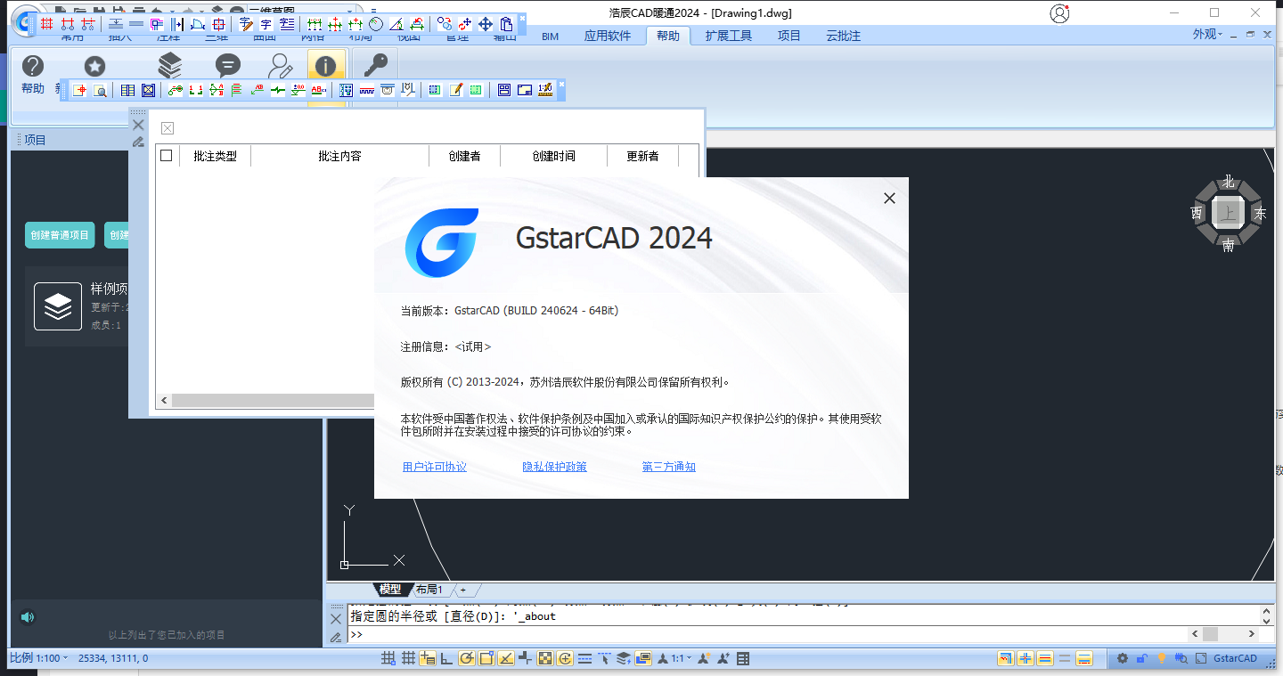Check the select-all checkbox in annotation table
Screen dimensions: 1283x676
pyautogui.click(x=166, y=156)
